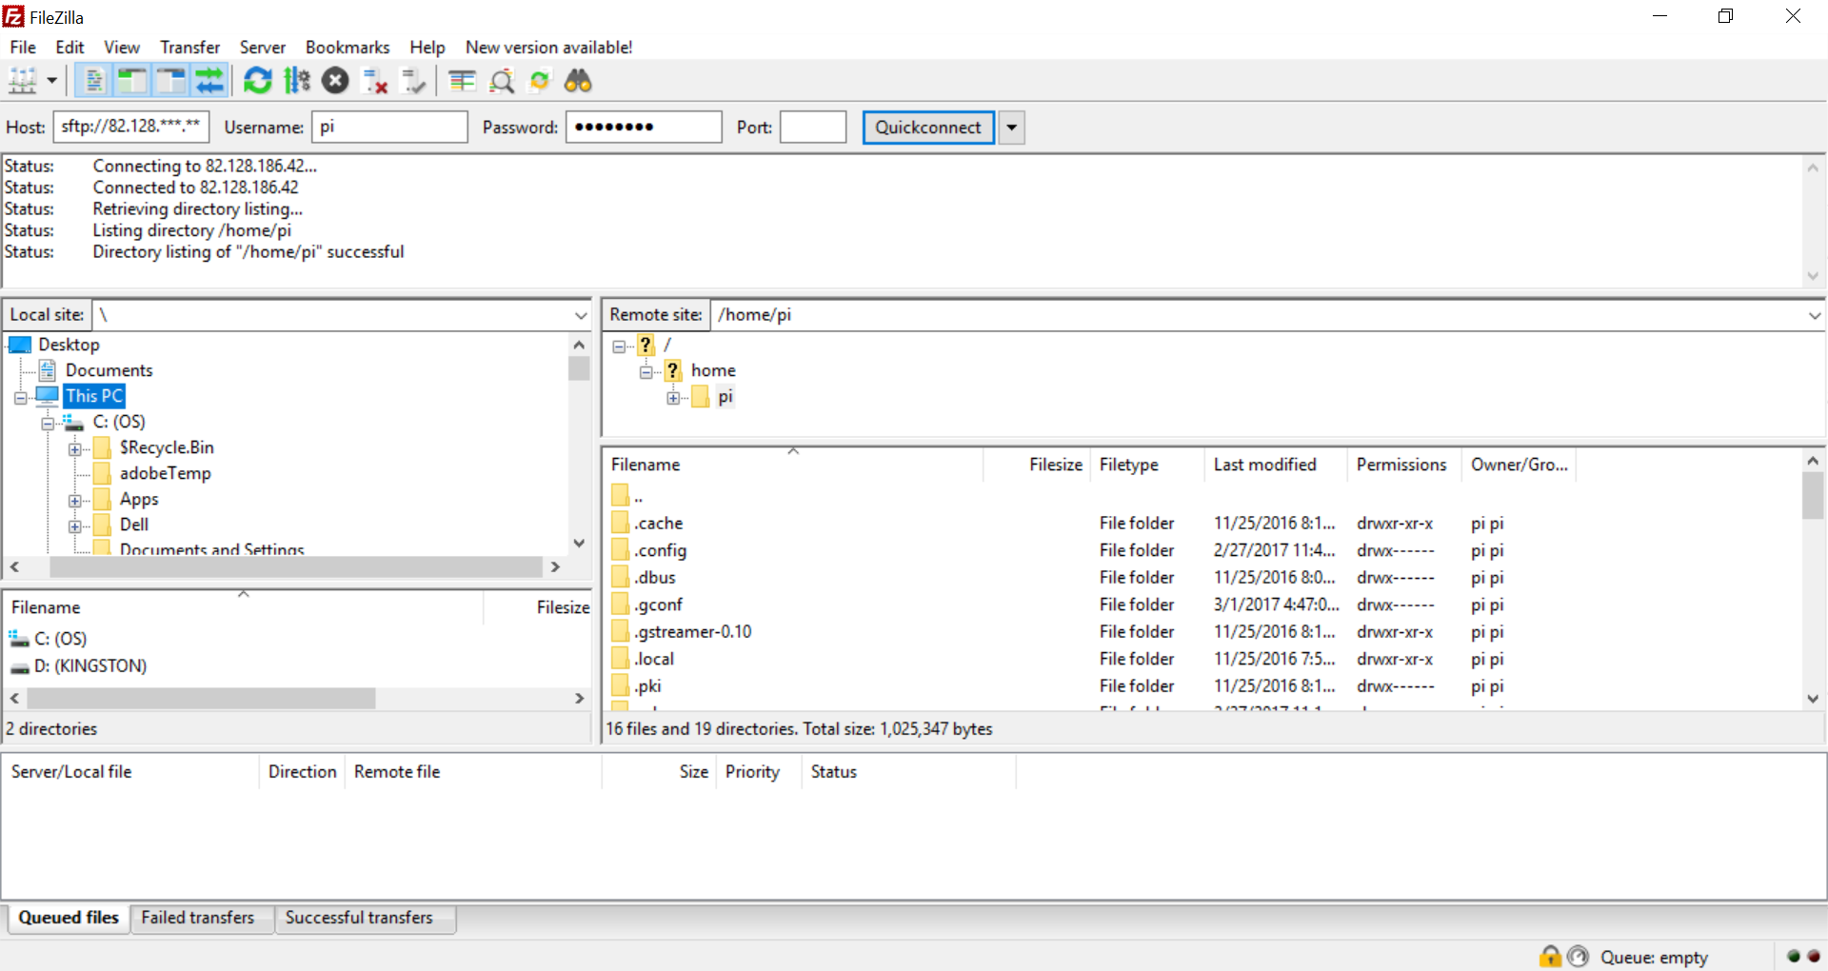Open the Quickconnect history dropdown arrow
Screen dimensions: 1828x971
point(1011,128)
